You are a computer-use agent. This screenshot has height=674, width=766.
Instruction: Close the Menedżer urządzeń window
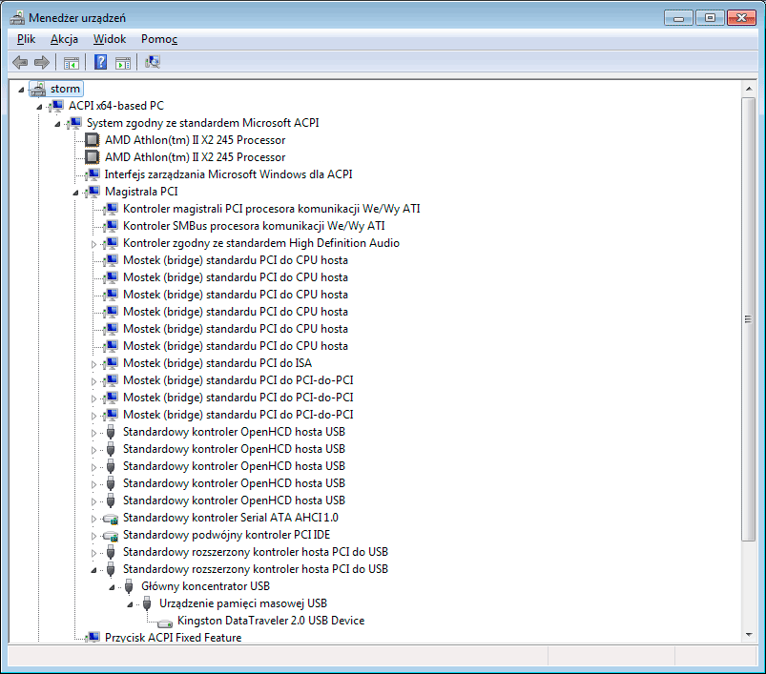(x=741, y=18)
